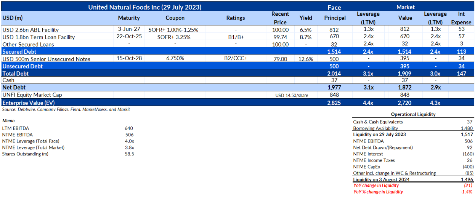The width and height of the screenshot is (475, 197).
Task: Select the Maturity column header
Action: click(x=129, y=18)
